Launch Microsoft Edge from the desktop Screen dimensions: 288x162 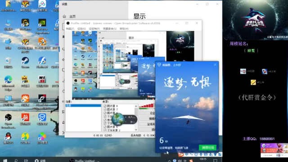point(8,83)
